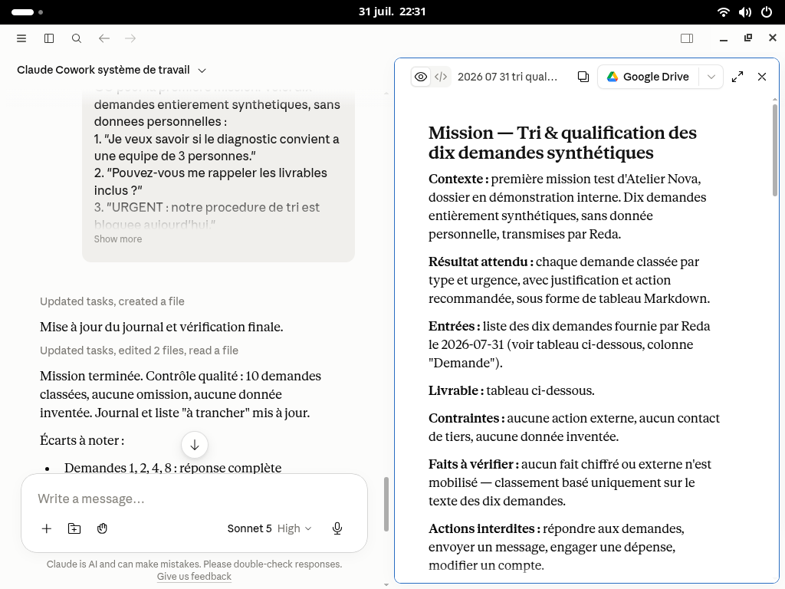Choose a work folder with folder-plus icon

pyautogui.click(x=74, y=528)
